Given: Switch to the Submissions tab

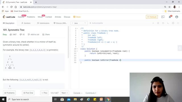Looking at the screenshot, I should click(43, 23).
